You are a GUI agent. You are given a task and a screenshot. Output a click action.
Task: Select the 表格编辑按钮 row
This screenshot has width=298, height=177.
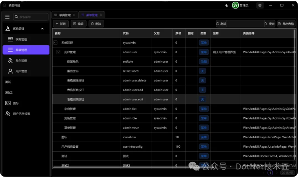173,99
